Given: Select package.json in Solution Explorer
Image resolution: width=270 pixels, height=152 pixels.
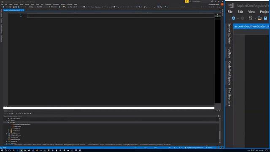Looking at the screenshot, I should pos(14,138).
